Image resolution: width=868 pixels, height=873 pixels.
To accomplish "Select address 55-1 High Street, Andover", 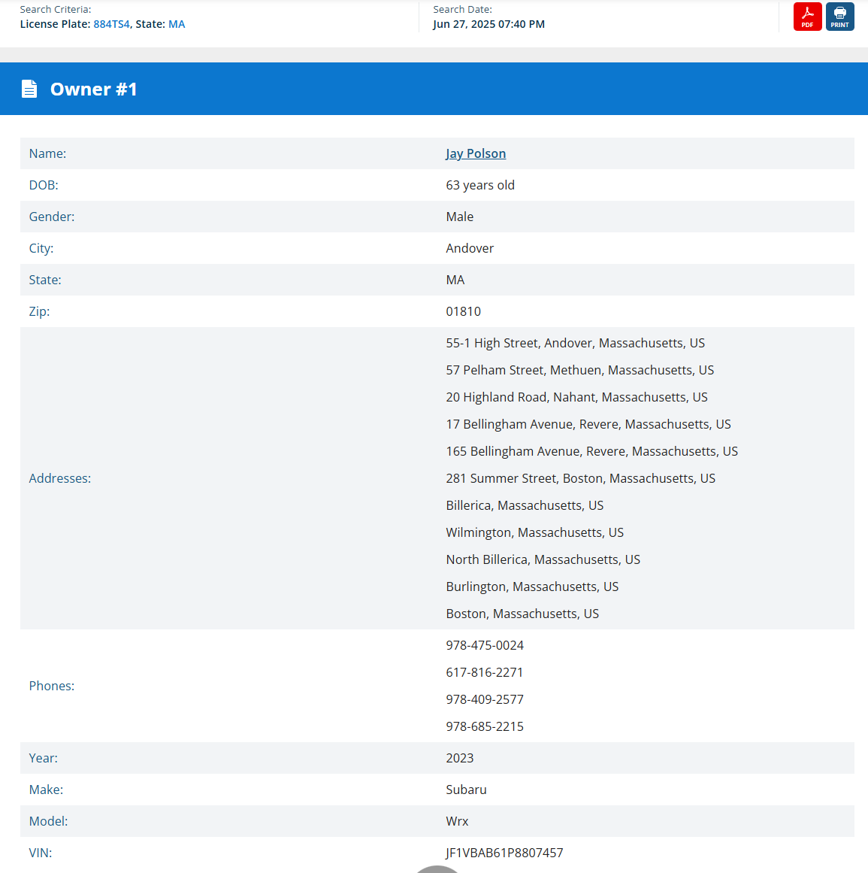I will pos(576,343).
